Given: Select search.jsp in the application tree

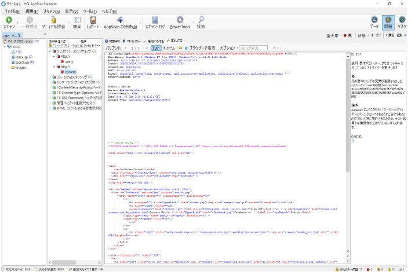Looking at the screenshot, I should tap(23, 63).
